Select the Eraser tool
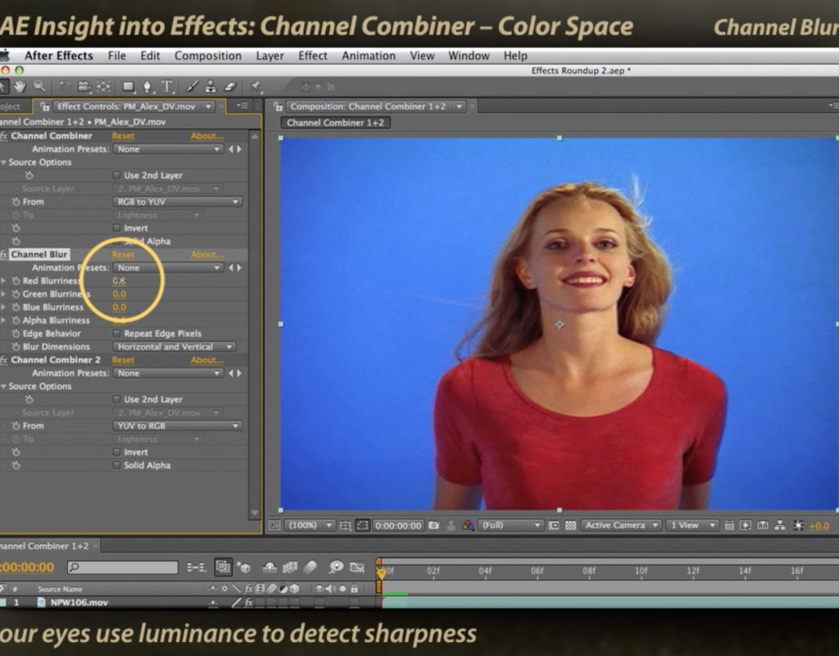The image size is (839, 656). tap(230, 86)
